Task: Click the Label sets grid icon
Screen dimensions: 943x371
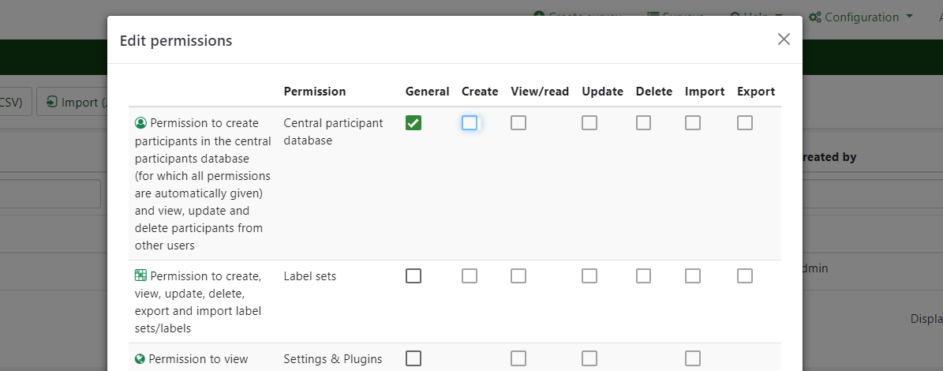Action: (x=141, y=275)
